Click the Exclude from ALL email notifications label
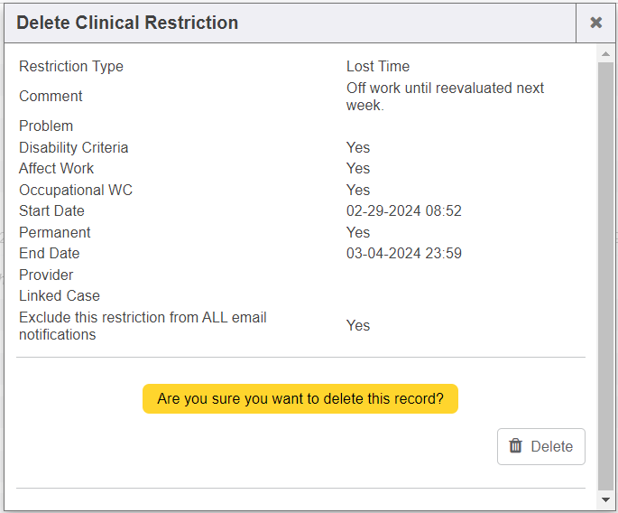Screen dimensions: 618x513 coord(143,326)
